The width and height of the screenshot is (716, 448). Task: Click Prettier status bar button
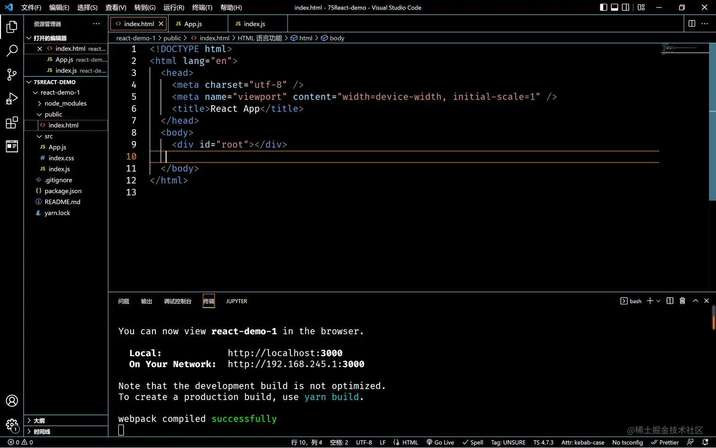coord(664,442)
